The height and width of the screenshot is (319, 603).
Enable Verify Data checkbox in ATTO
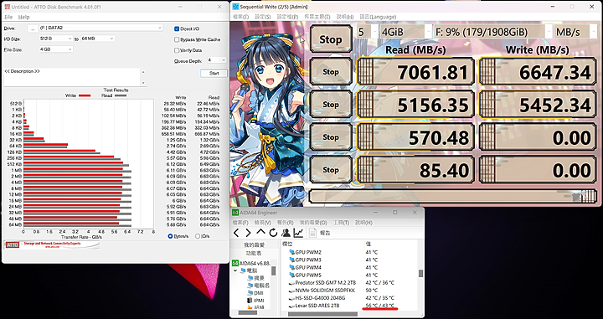[x=177, y=50]
